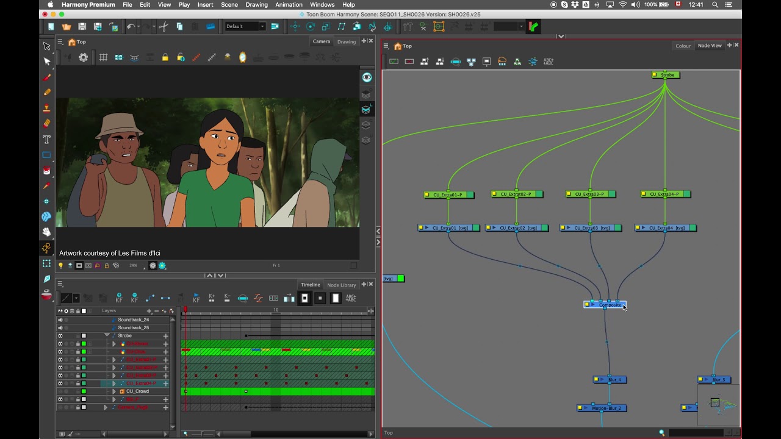Open the Windows menu

point(322,5)
